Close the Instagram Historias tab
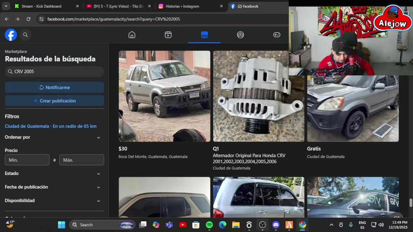Image resolution: width=413 pixels, height=232 pixels. [221, 6]
